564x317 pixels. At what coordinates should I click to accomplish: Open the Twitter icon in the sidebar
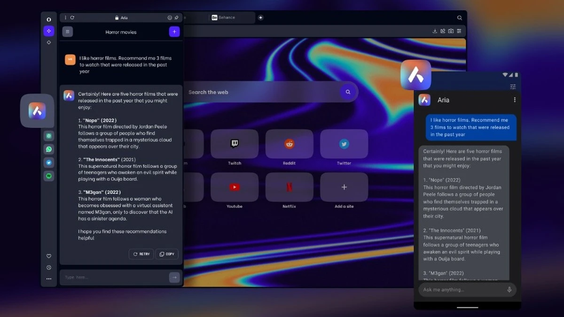tap(49, 162)
